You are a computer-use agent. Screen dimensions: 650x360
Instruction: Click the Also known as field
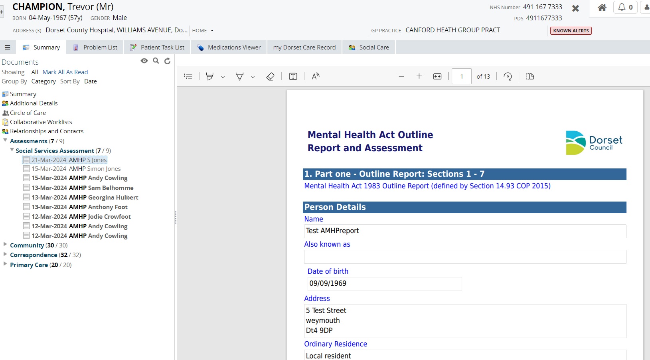point(465,257)
